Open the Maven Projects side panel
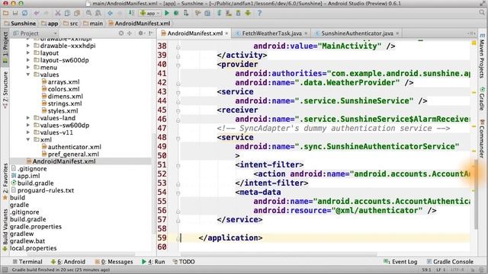This screenshot has width=488, height=274. [x=482, y=56]
